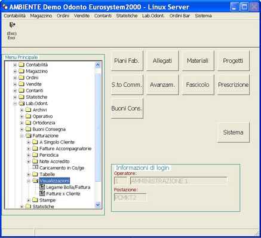Click the Operatore number field

pos(121,181)
